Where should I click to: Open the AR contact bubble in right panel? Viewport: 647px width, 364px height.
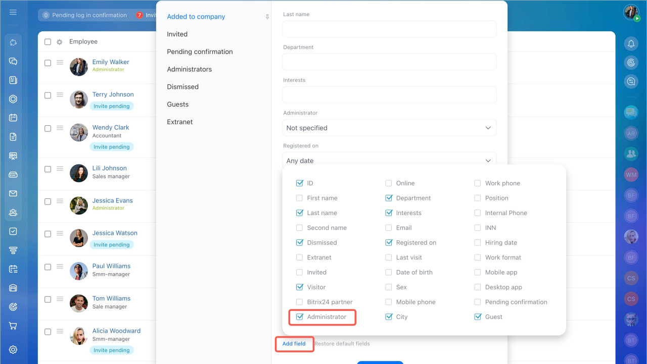[x=631, y=133]
